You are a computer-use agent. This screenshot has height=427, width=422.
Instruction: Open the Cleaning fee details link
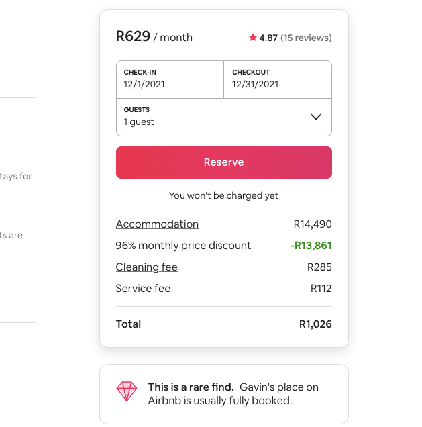[x=146, y=267]
